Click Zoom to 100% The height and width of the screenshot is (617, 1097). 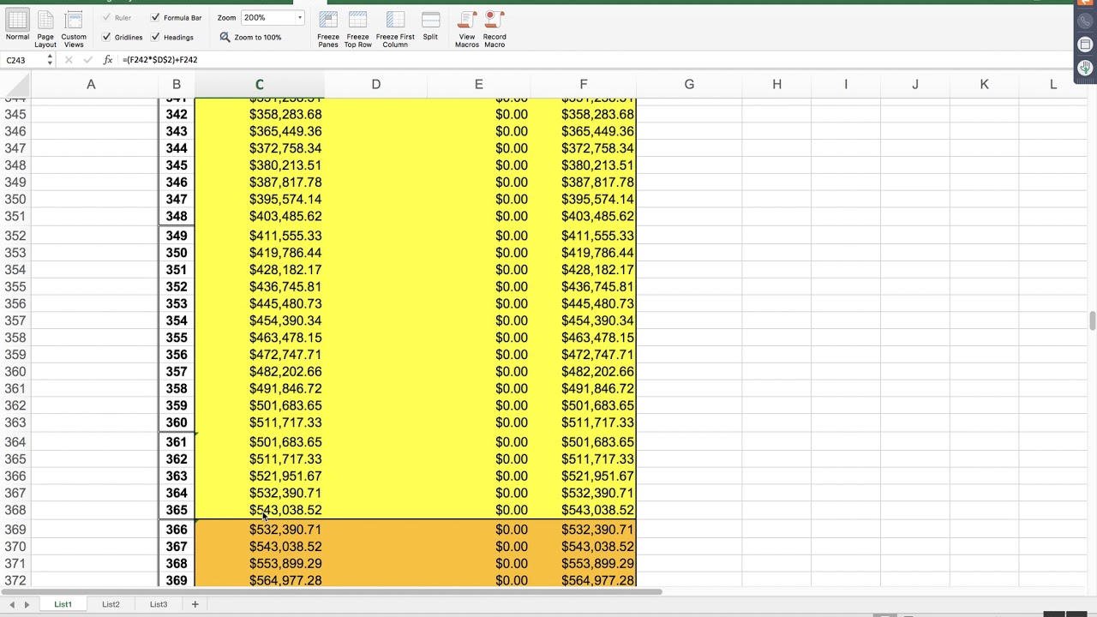(x=249, y=37)
